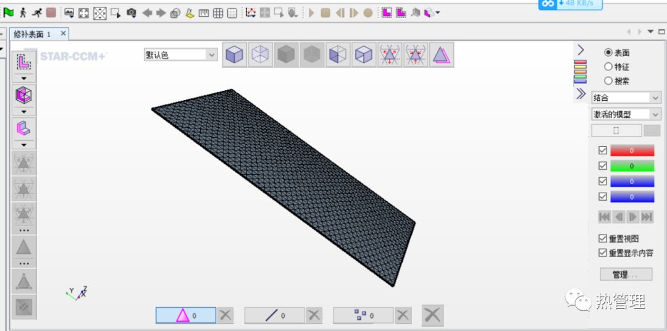Click triangle with outward red arrows icon
The height and width of the screenshot is (331, 667).
(390, 54)
